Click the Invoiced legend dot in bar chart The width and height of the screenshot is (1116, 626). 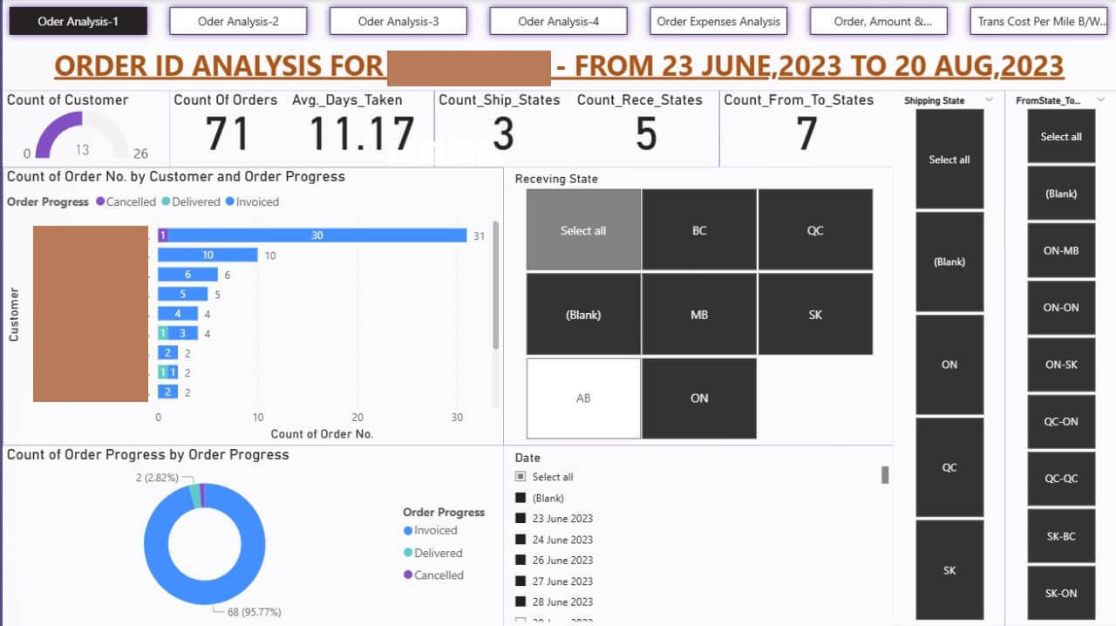tap(229, 201)
